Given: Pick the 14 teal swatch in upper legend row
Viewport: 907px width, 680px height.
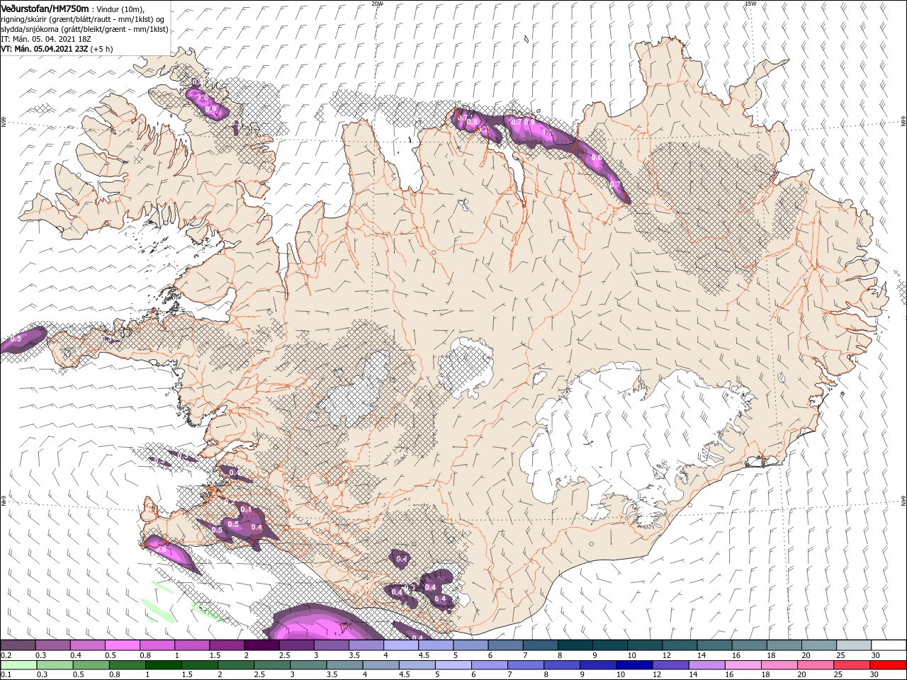Looking at the screenshot, I should (715, 645).
